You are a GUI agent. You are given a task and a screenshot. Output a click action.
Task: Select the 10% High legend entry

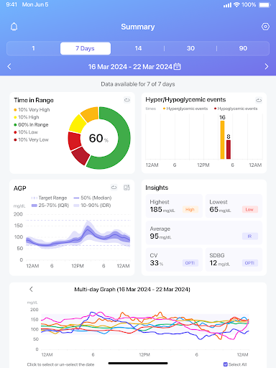[x=27, y=117]
